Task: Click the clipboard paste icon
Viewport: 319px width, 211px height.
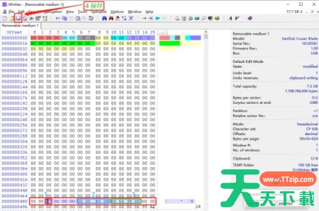Action: 78,18
